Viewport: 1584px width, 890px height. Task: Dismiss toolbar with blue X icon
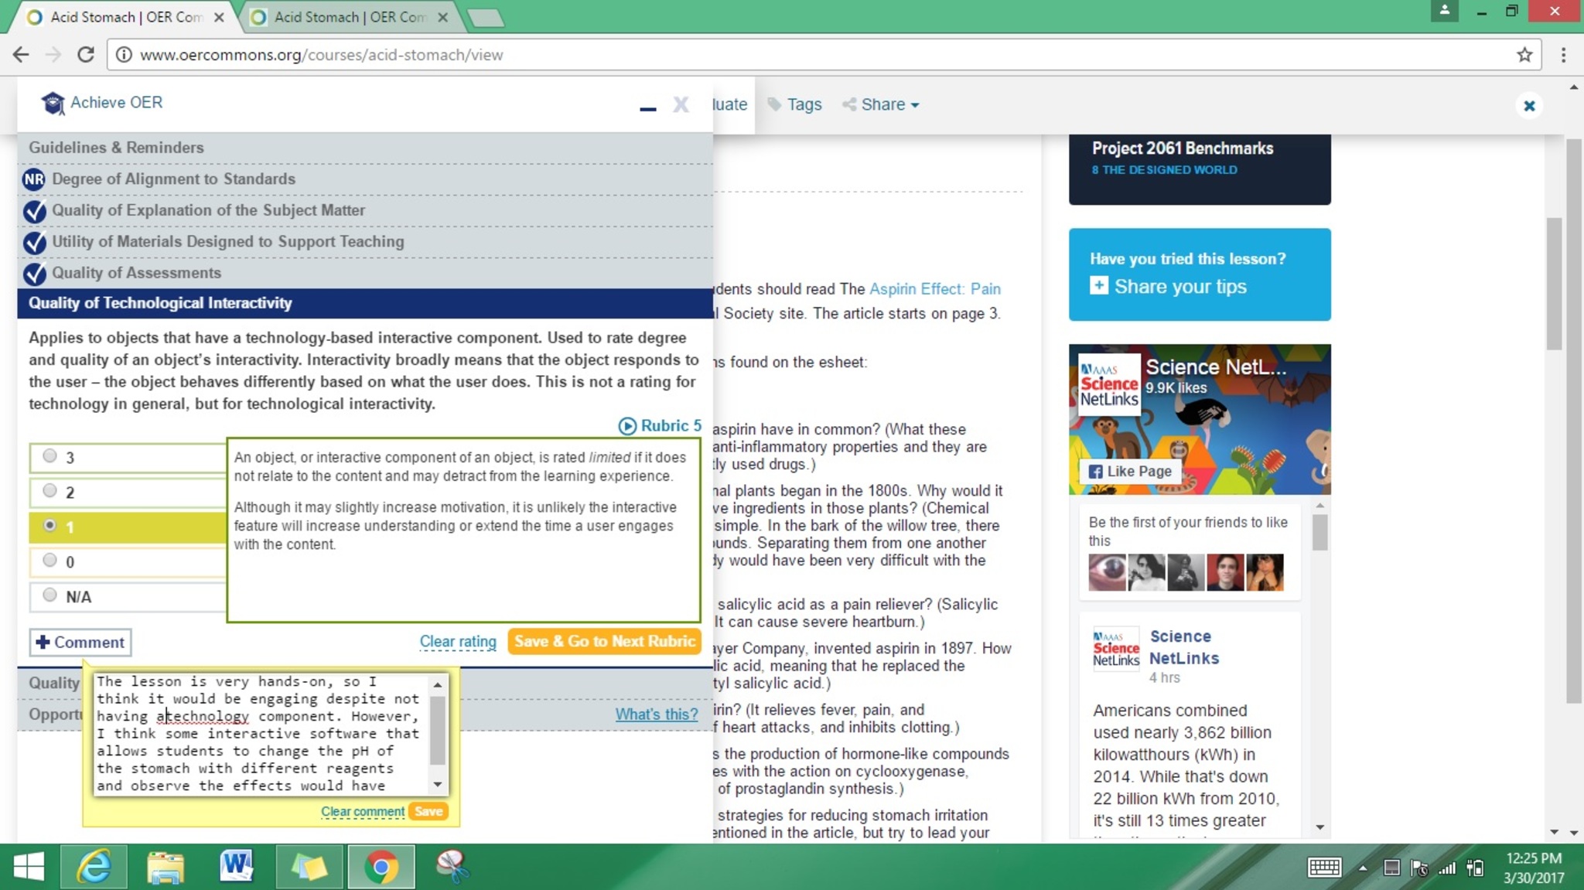tap(1529, 106)
